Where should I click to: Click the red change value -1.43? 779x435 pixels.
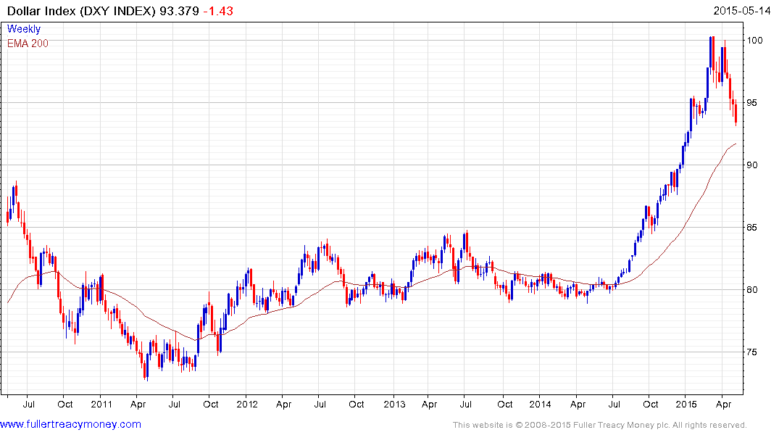click(x=218, y=11)
